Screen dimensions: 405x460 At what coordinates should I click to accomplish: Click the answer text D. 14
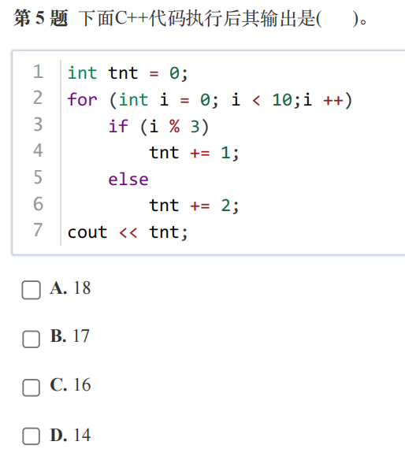pos(70,435)
